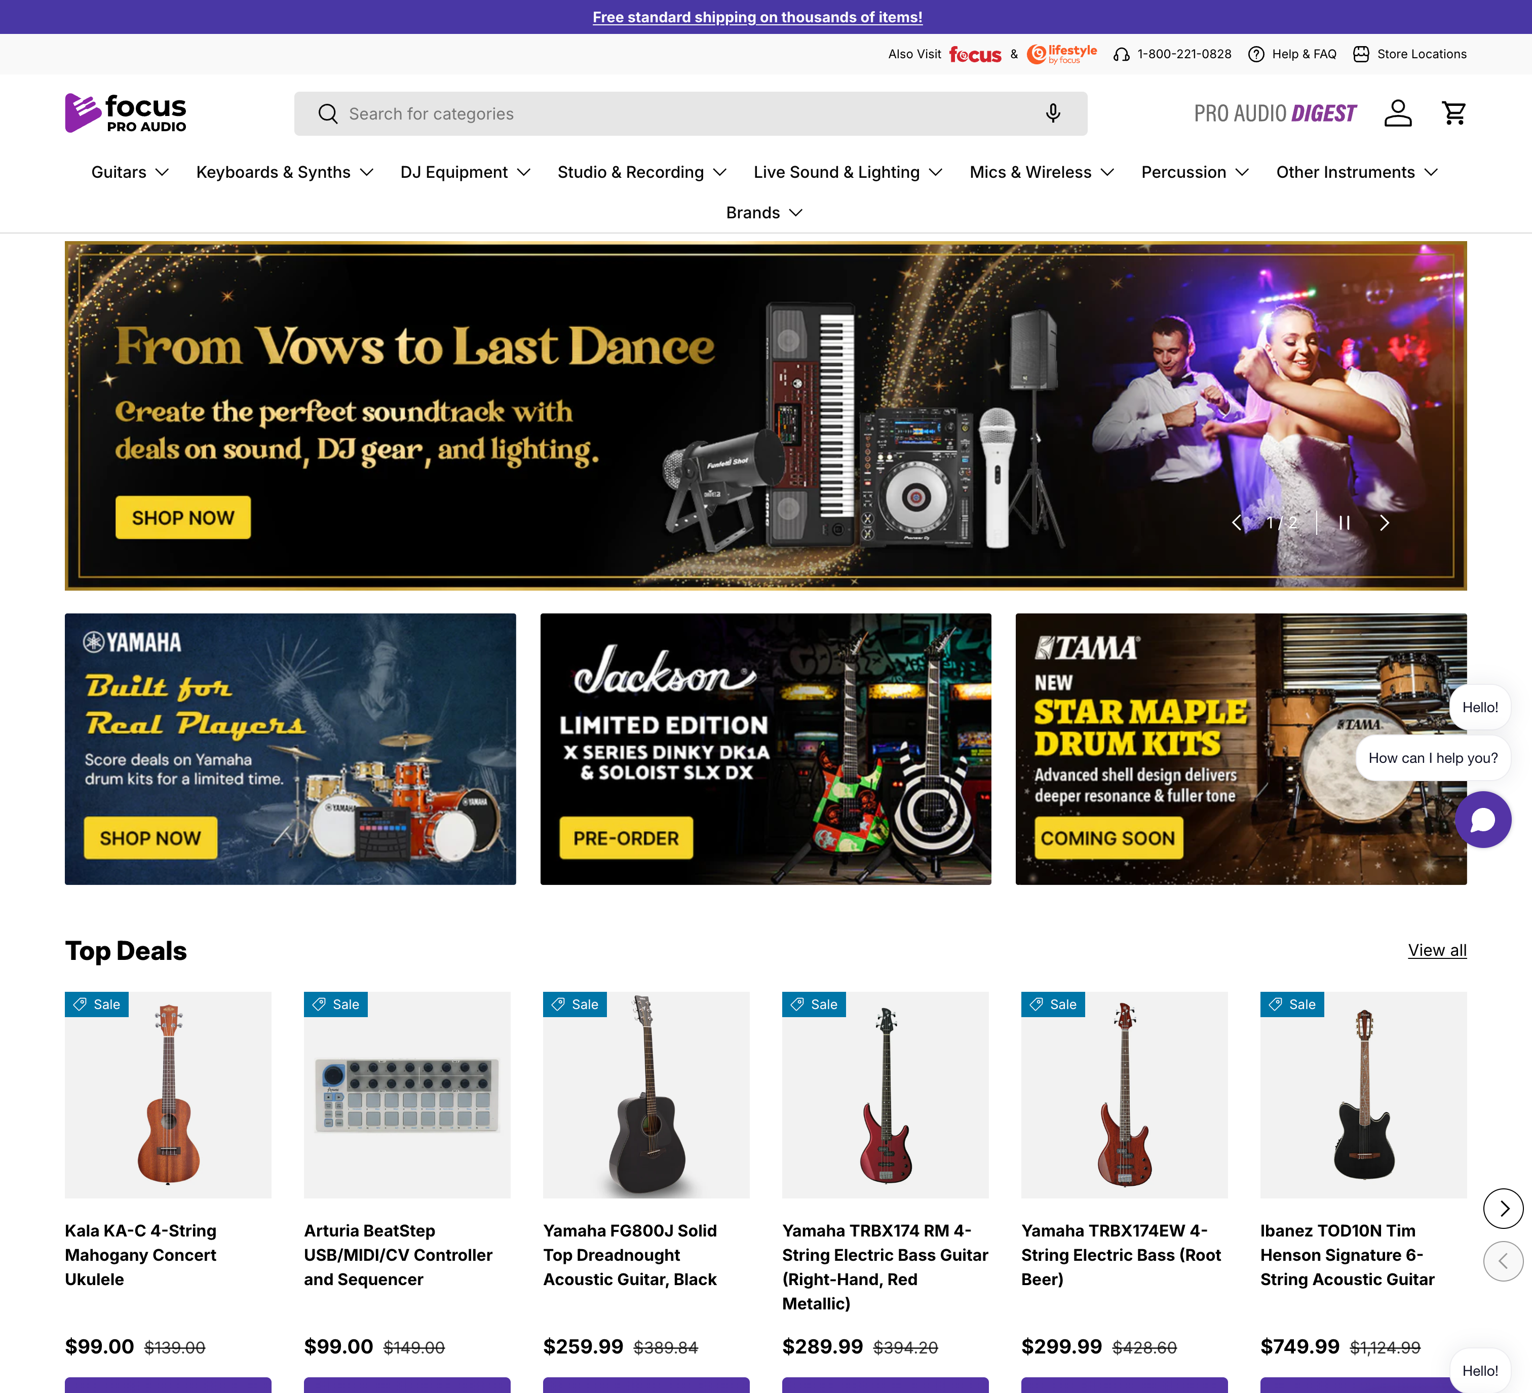The width and height of the screenshot is (1532, 1393).
Task: Expand the Brands dropdown menu
Action: pyautogui.click(x=764, y=213)
